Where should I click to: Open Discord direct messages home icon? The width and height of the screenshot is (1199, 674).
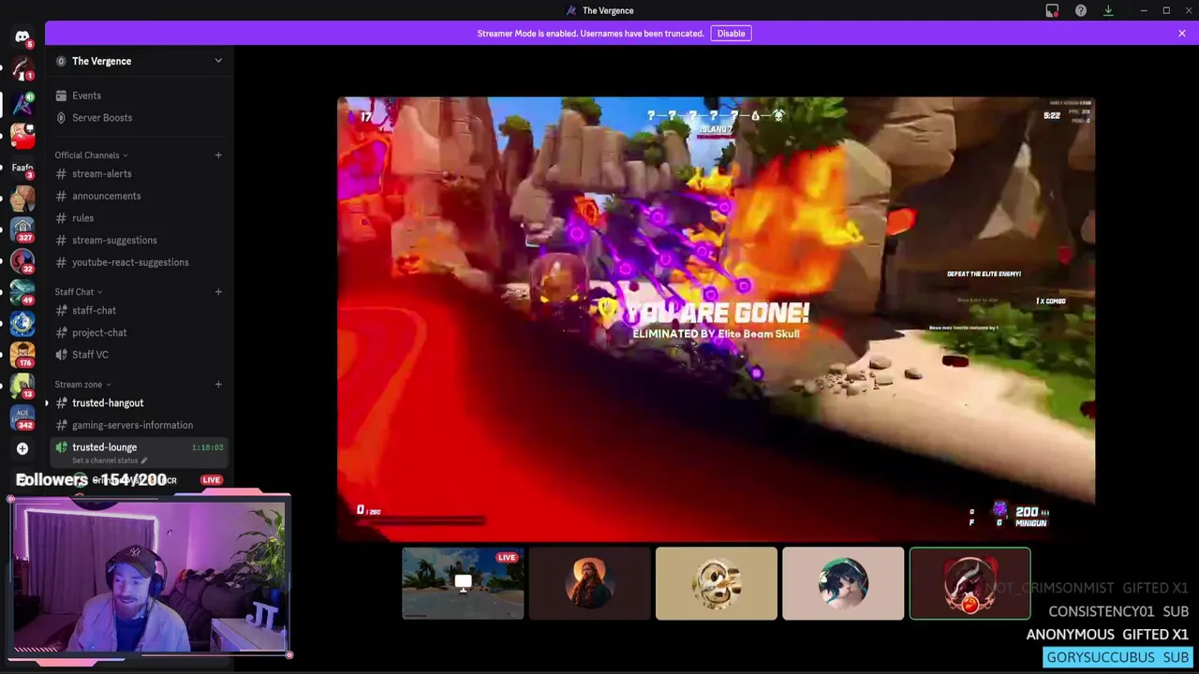[x=22, y=37]
